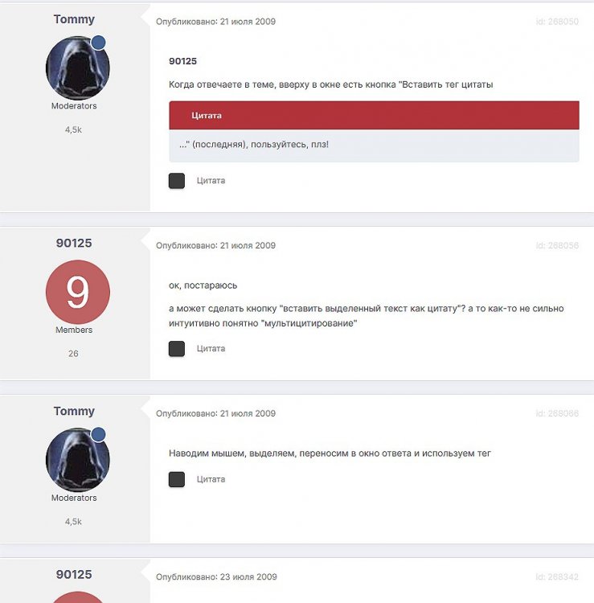The width and height of the screenshot is (594, 603).
Task: Open 90125's profile name in second post
Action: tap(74, 243)
